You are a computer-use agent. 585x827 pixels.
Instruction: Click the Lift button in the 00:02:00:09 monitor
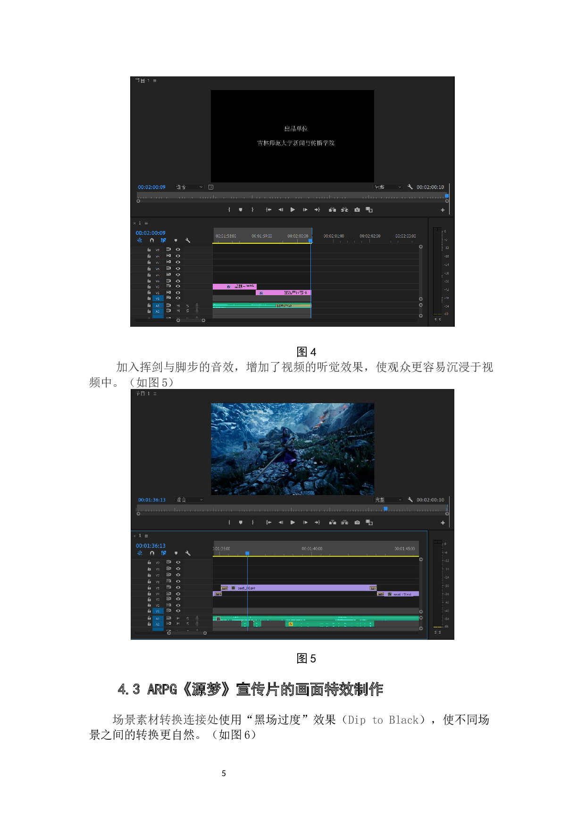tap(332, 210)
